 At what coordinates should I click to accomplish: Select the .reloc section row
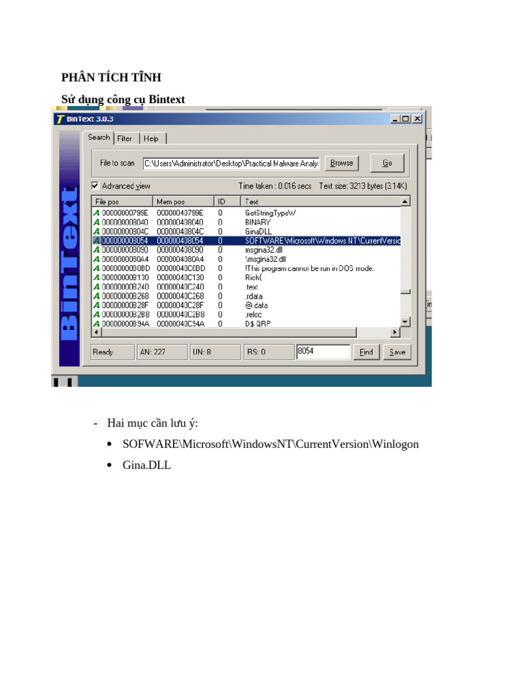point(246,315)
